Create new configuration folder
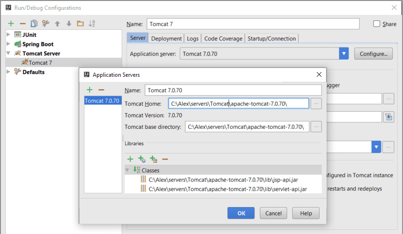Image resolution: width=403 pixels, height=234 pixels. 81,24
